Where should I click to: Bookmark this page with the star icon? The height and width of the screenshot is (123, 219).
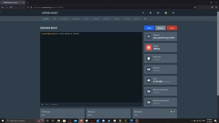pos(195,7)
